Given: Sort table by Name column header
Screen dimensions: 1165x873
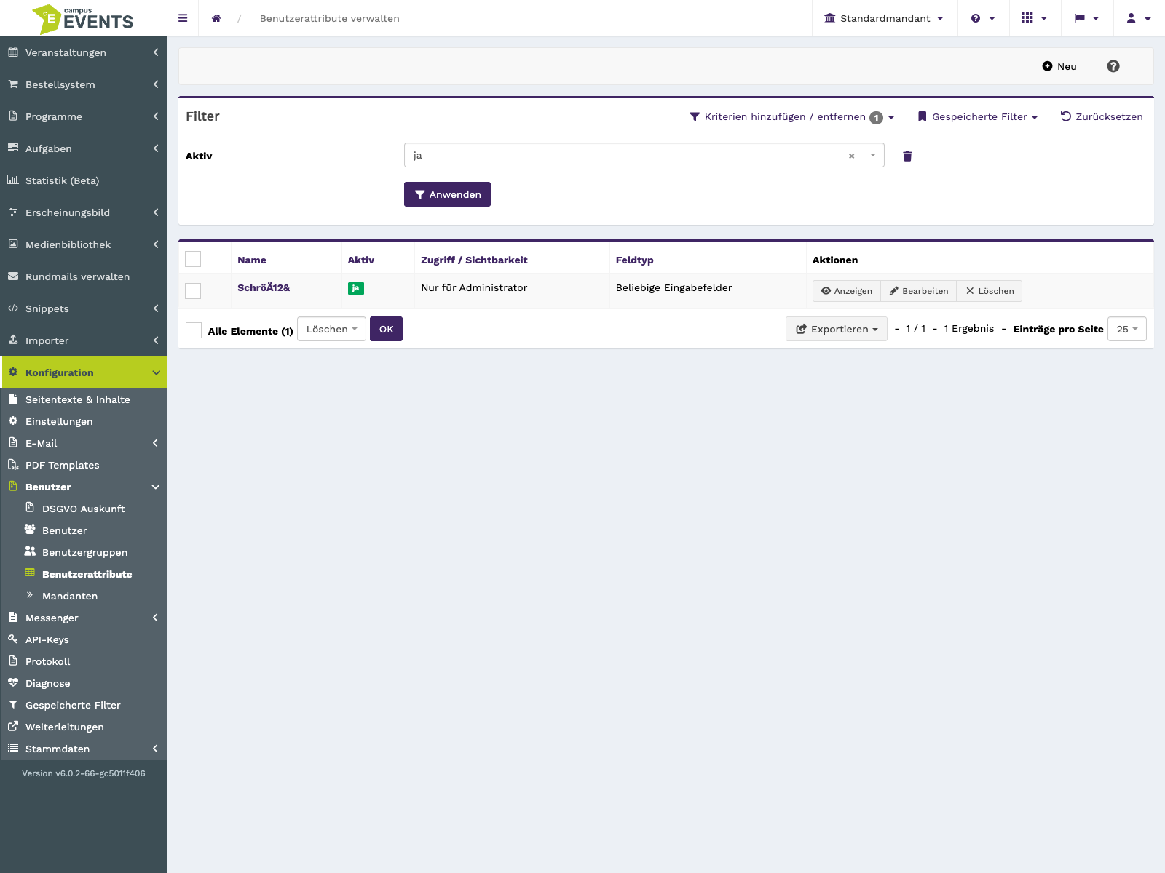Looking at the screenshot, I should (x=252, y=260).
